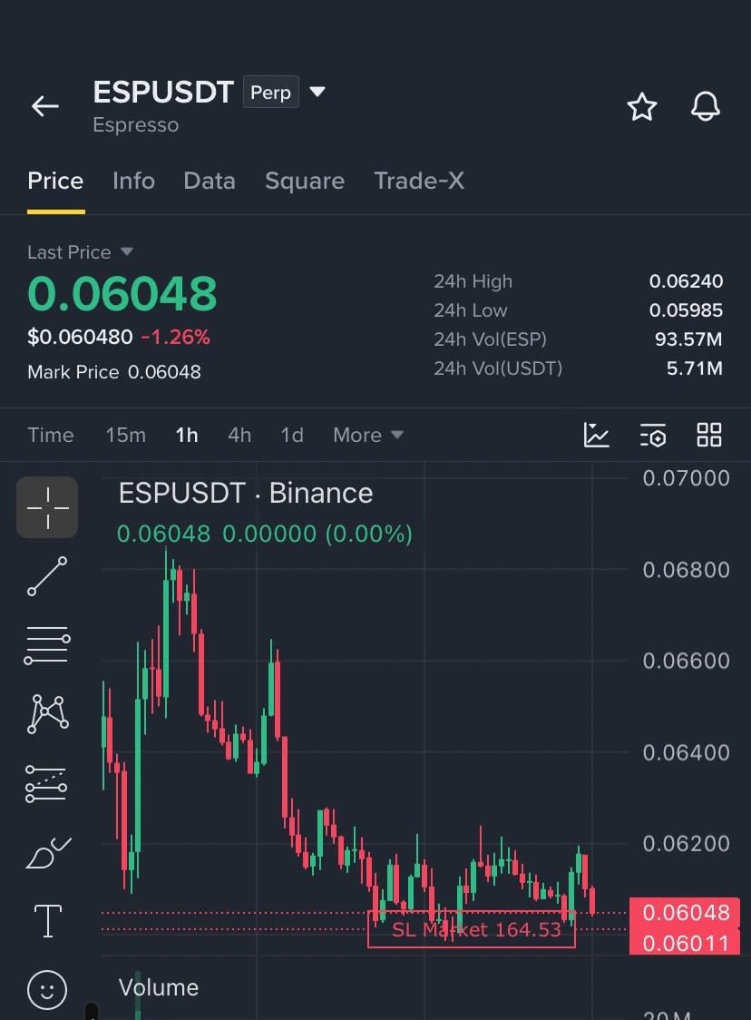Tap the 24h High value 0.06240

pyautogui.click(x=686, y=281)
